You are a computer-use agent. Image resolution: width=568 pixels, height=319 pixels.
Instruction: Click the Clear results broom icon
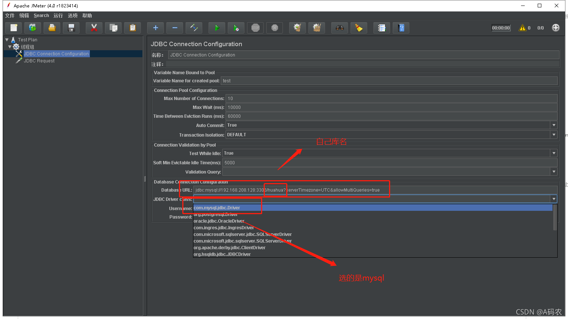298,28
